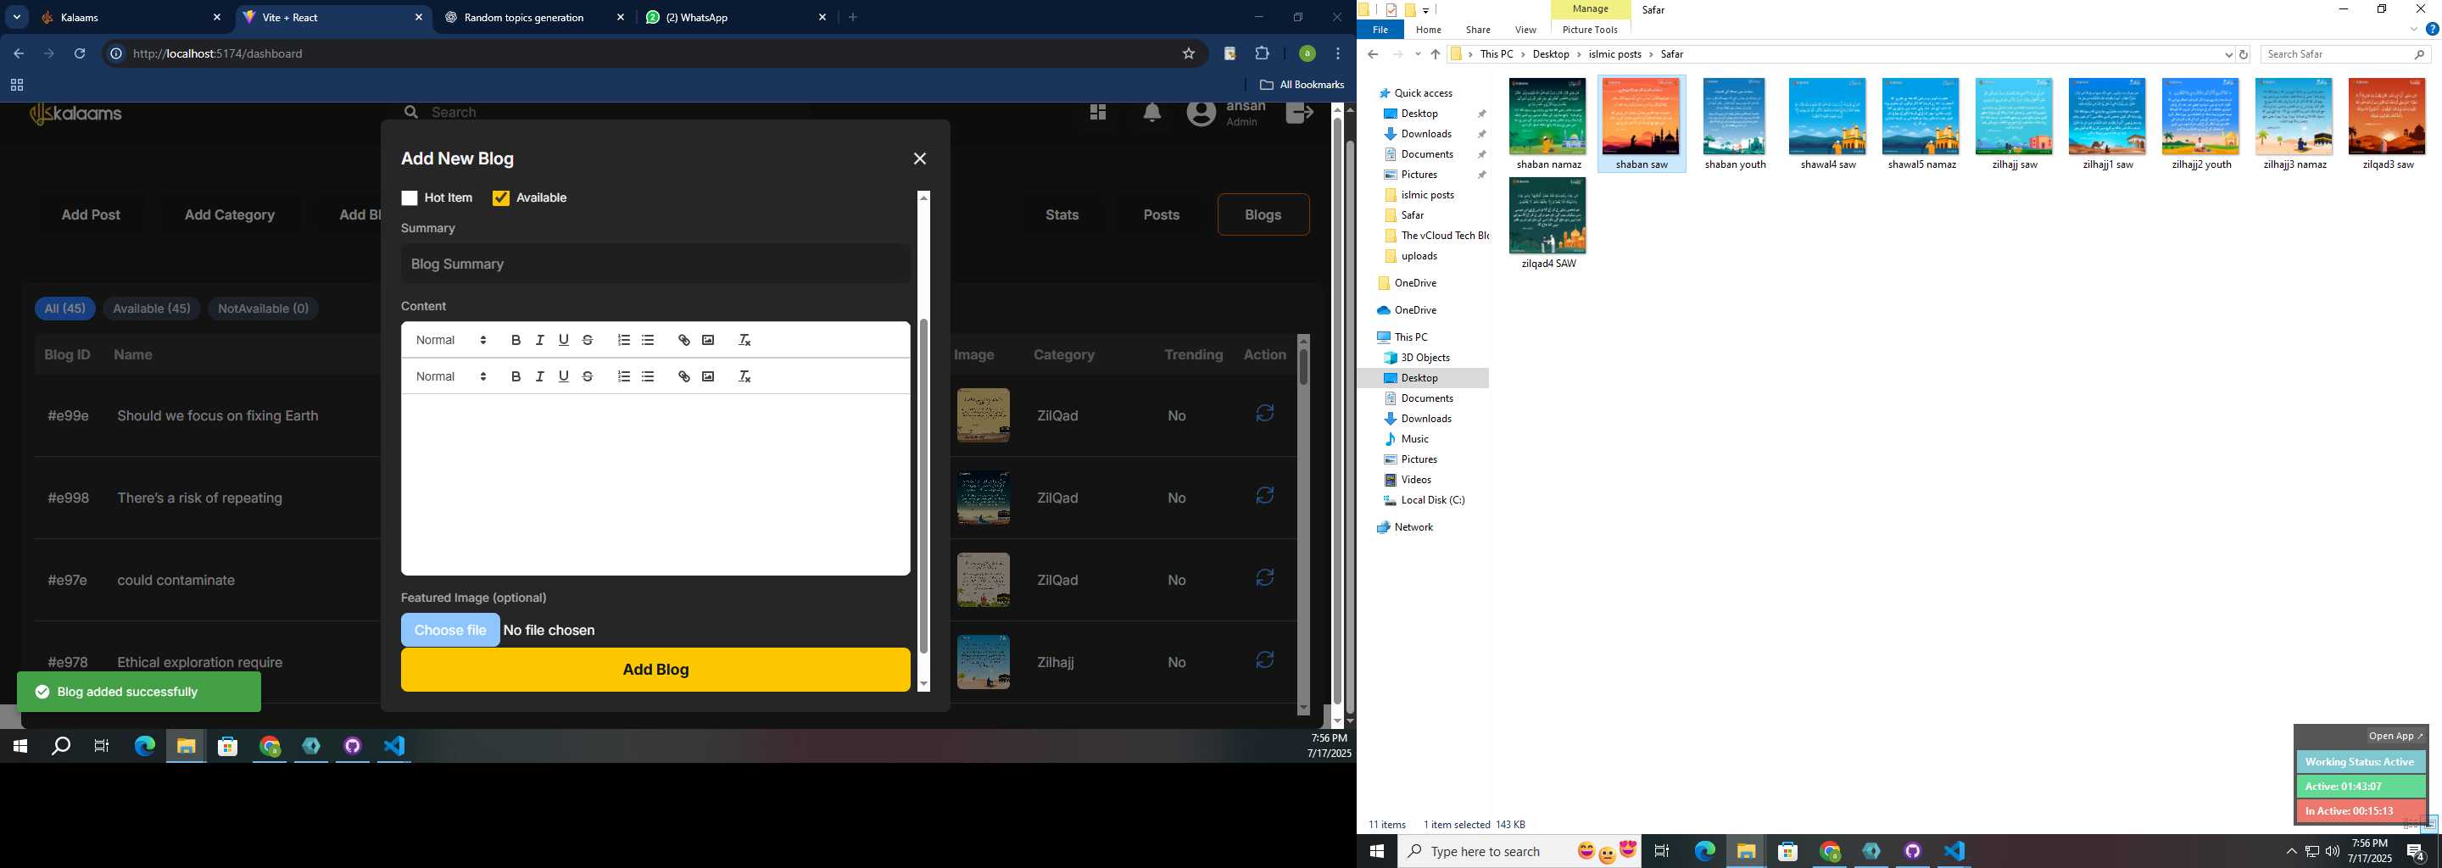
Task: Click the Add New Blog dialog scrollbar
Action: tap(923, 486)
